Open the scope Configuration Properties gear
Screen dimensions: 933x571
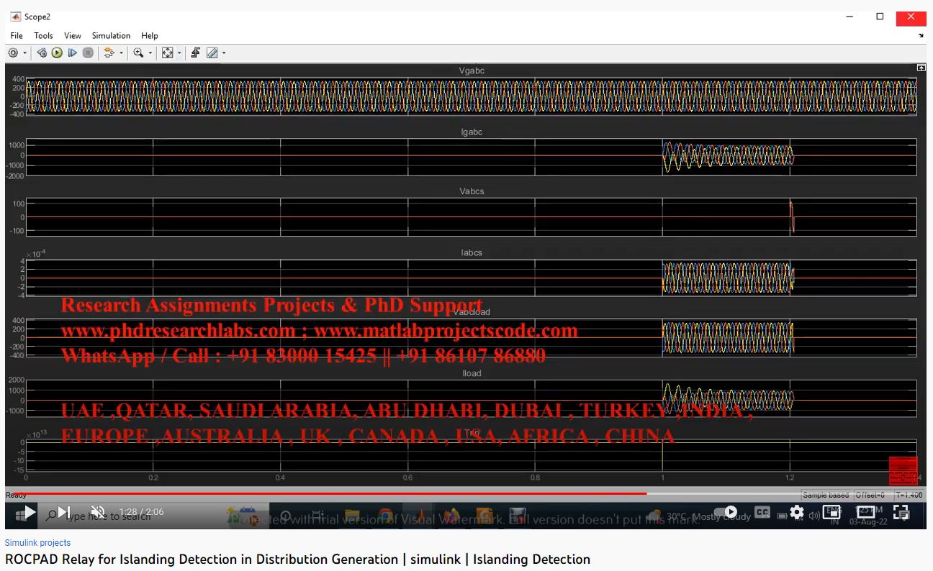[13, 52]
